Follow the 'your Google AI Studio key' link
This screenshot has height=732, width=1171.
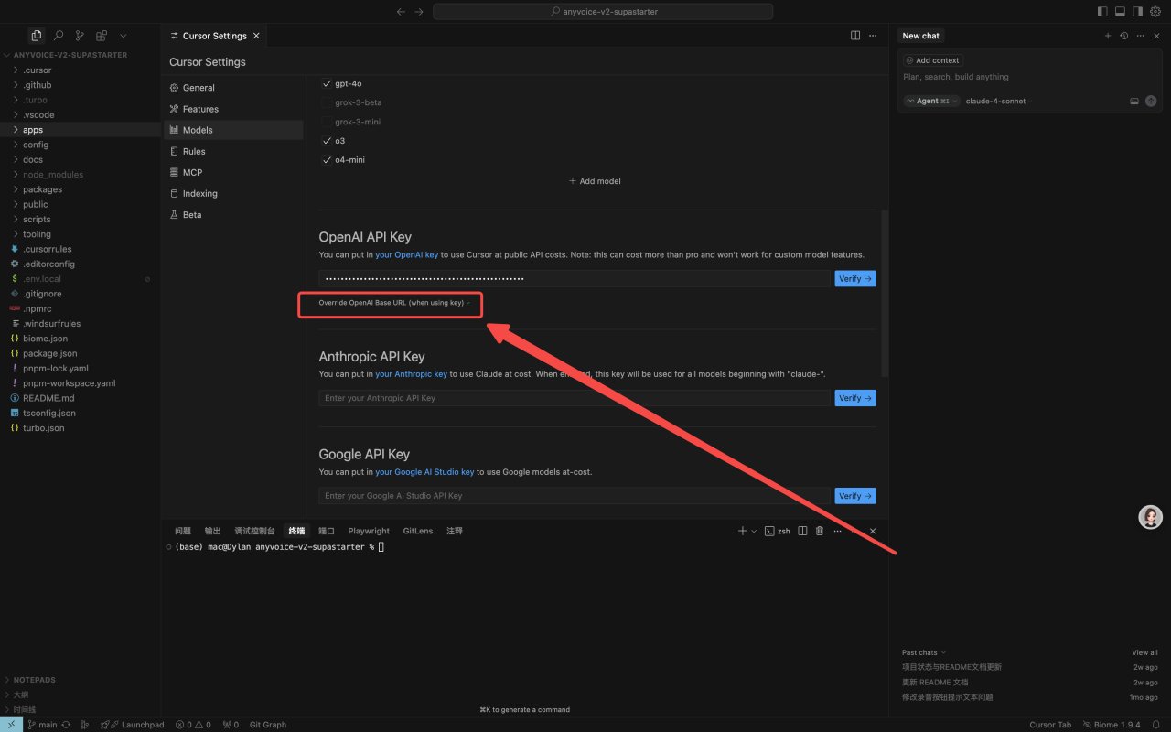coord(424,472)
